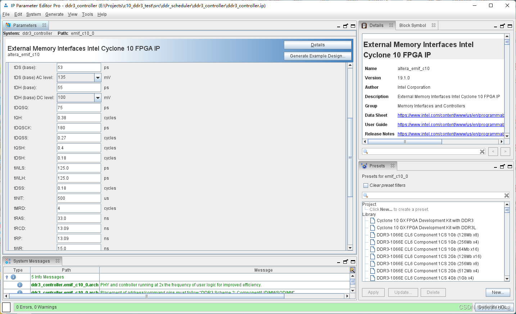Switch to the Block Symbol tab
The width and height of the screenshot is (516, 314).
[413, 26]
